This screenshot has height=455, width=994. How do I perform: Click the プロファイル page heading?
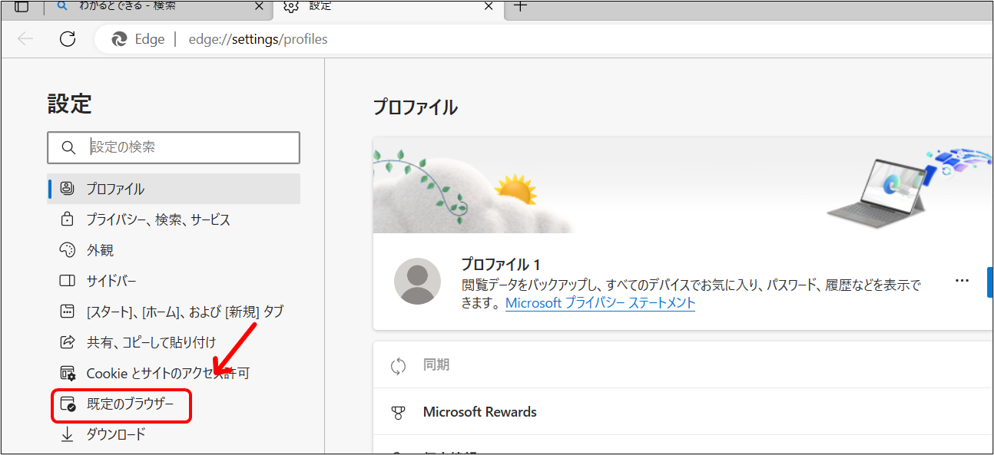click(x=416, y=107)
